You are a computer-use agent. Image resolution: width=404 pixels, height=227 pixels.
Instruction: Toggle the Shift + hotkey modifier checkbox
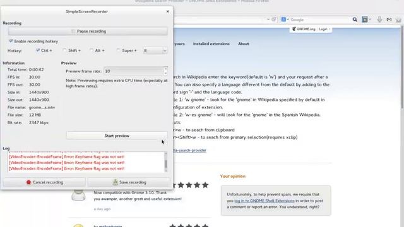pyautogui.click(x=64, y=50)
